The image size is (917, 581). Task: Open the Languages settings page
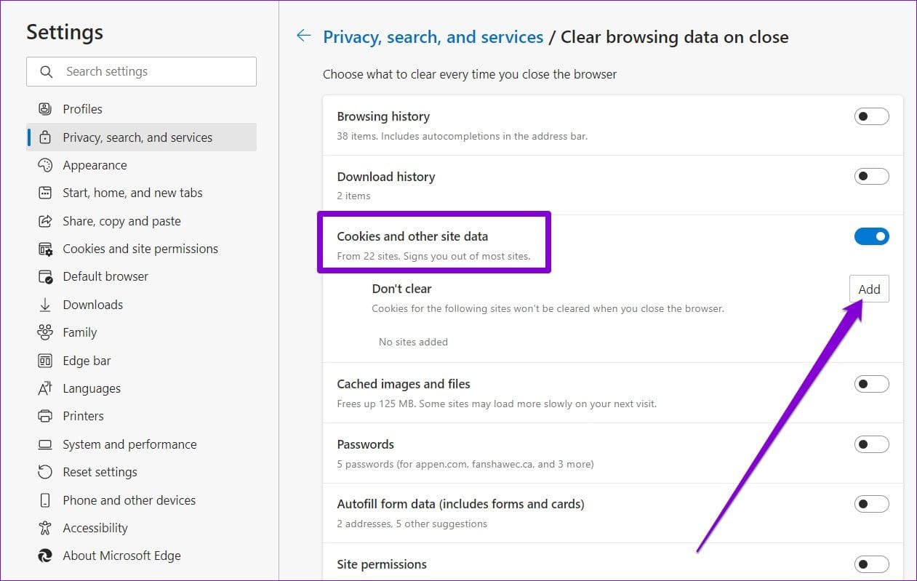[92, 388]
